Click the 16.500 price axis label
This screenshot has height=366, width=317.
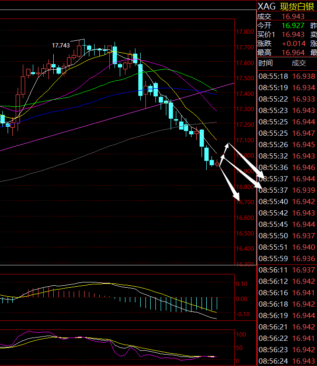click(245, 233)
